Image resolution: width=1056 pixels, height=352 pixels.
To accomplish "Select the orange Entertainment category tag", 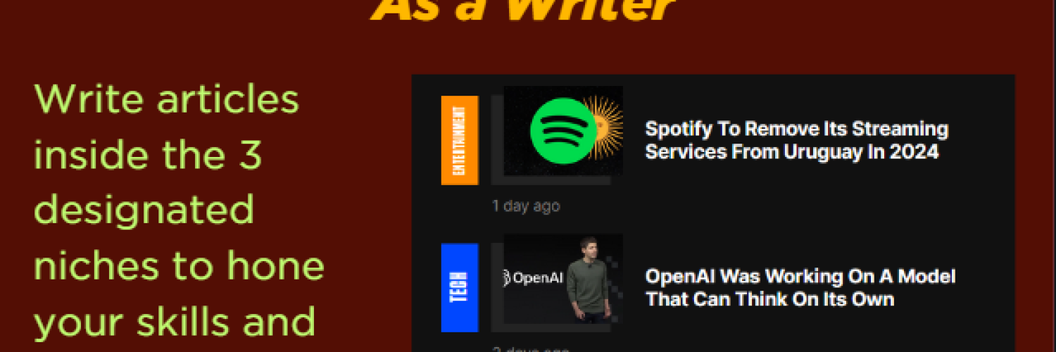I will [460, 140].
